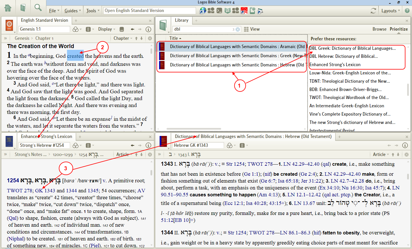Click the command box Open English Standard Version
The height and width of the screenshot is (249, 412).
click(x=149, y=11)
